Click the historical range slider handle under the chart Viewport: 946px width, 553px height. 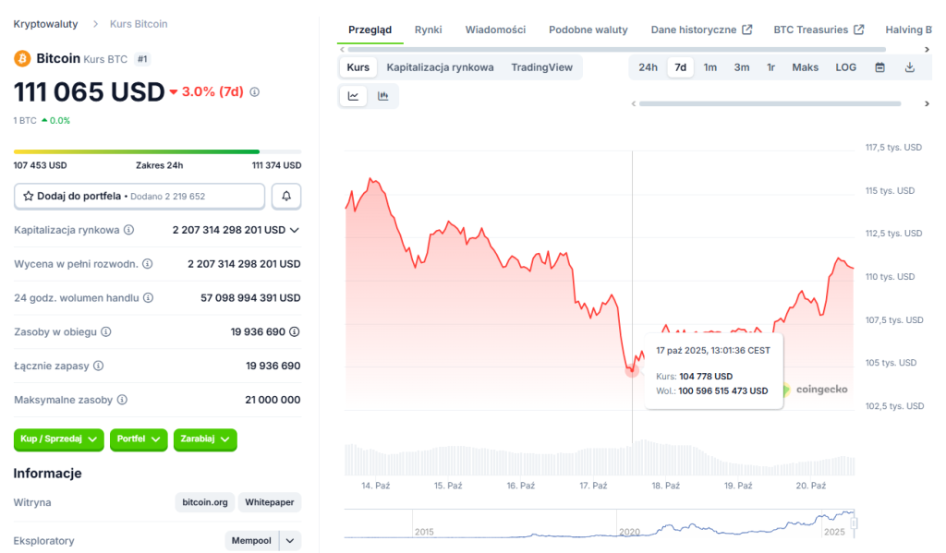854,523
